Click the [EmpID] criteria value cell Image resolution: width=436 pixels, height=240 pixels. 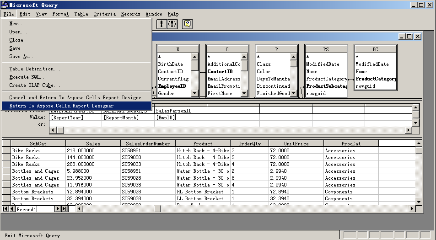coord(181,117)
